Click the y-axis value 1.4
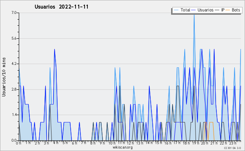This screenshot has width=245, height=151. coord(14,115)
